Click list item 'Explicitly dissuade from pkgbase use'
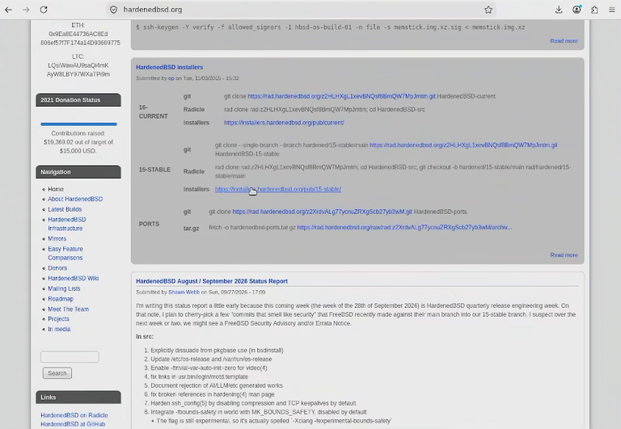The image size is (621, 429). click(x=217, y=351)
